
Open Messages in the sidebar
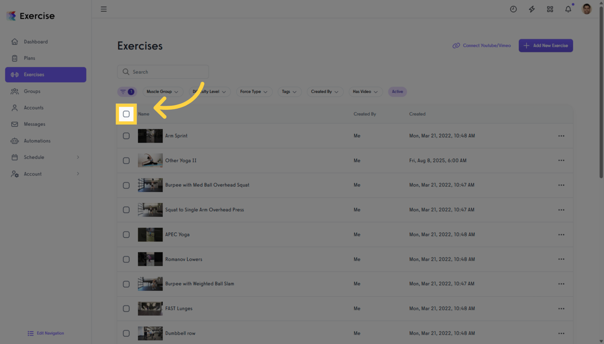pos(46,124)
